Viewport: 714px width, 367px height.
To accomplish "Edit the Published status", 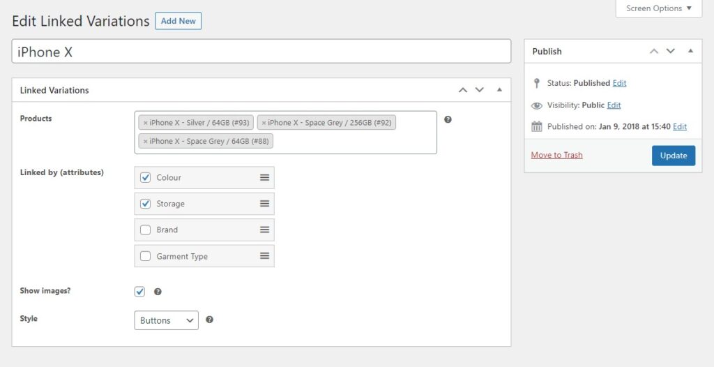I will coord(619,83).
